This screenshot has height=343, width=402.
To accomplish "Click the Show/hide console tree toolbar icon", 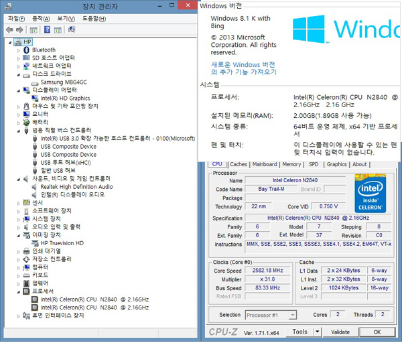I will pos(33,29).
